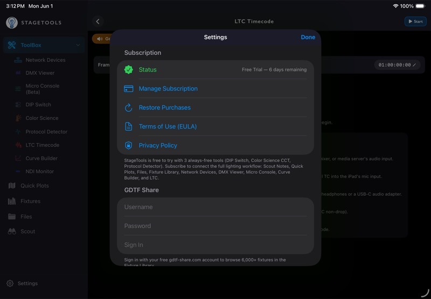Click the Micro Console faders icon
The height and width of the screenshot is (299, 431).
[18, 89]
